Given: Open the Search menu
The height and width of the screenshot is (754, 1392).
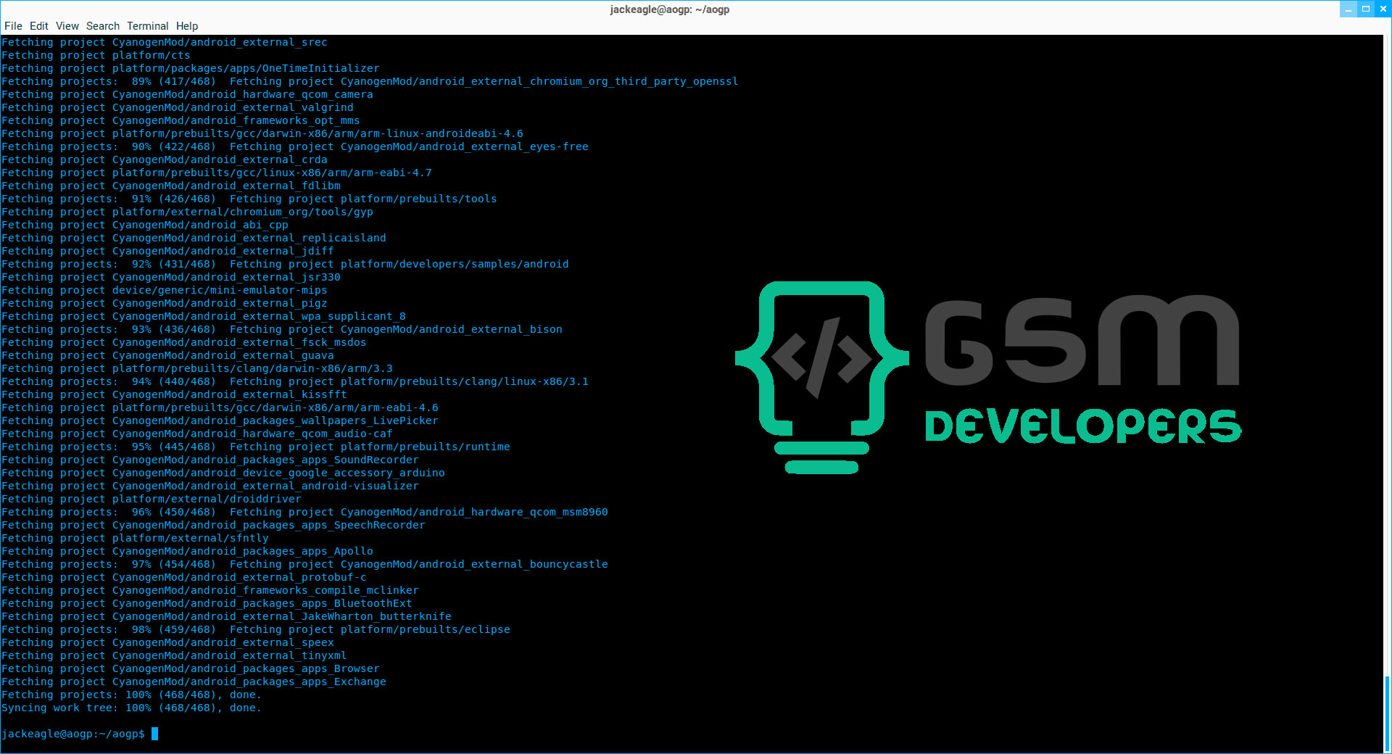Looking at the screenshot, I should point(102,26).
